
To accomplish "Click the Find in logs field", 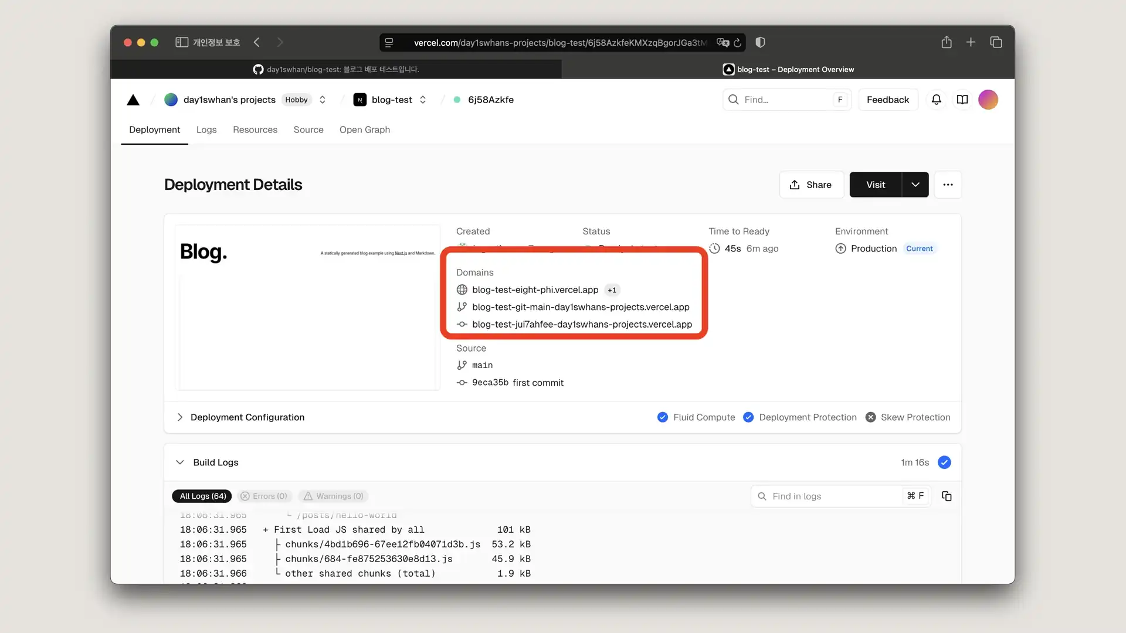I will [840, 496].
